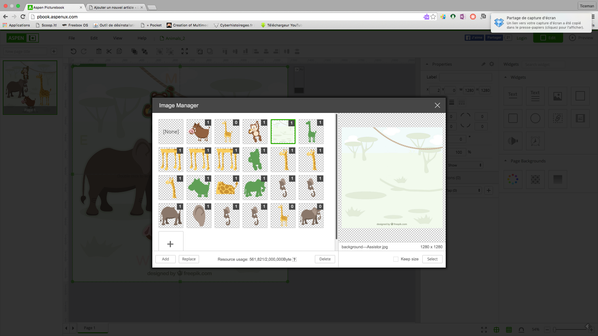The image size is (598, 336).
Task: Open the Show visibility dropdown
Action: tap(464, 165)
